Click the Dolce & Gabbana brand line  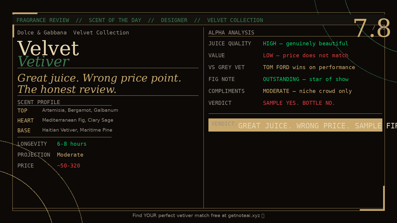73,32
